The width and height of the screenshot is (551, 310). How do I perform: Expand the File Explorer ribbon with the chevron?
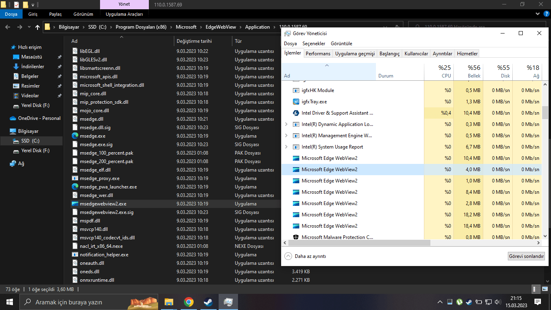point(537,14)
